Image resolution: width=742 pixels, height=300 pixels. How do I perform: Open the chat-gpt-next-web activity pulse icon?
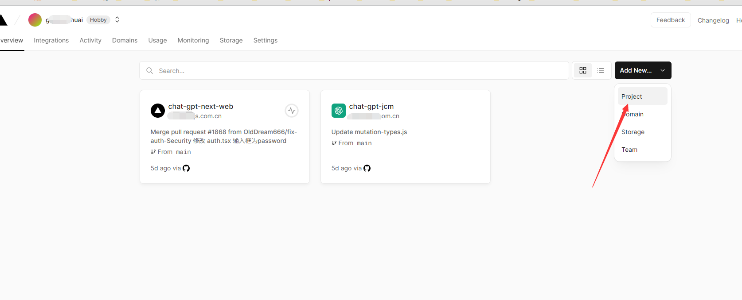tap(292, 111)
